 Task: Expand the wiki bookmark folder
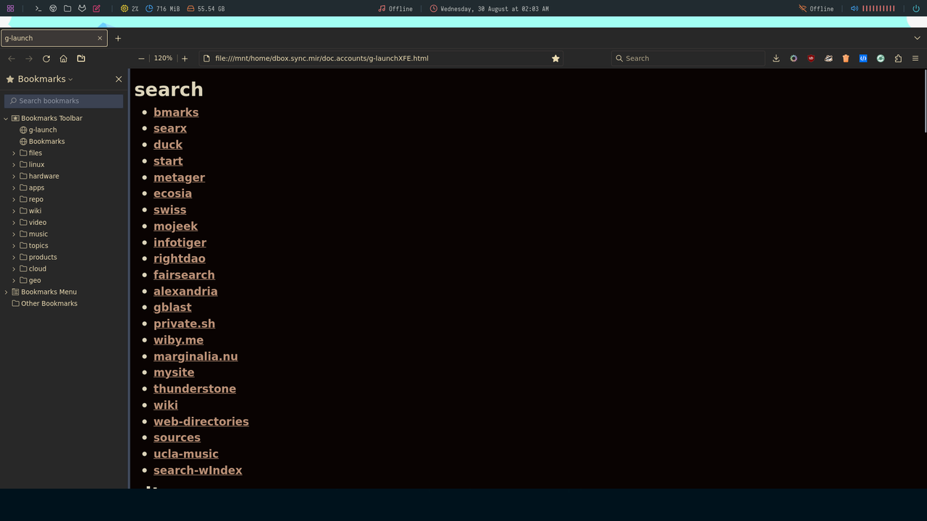click(x=14, y=211)
